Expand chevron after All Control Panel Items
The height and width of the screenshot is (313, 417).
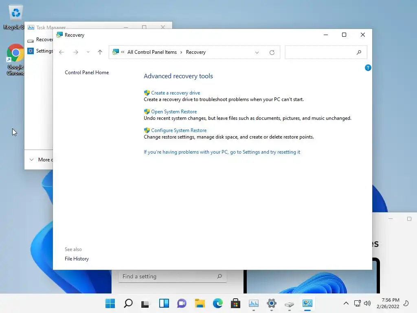point(181,52)
